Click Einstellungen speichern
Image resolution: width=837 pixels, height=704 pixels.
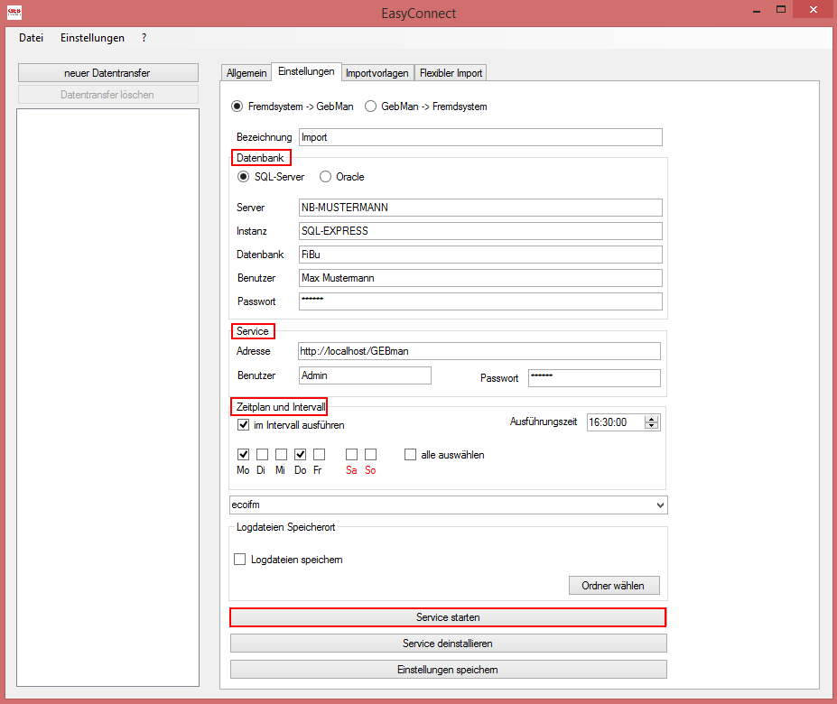tap(448, 669)
